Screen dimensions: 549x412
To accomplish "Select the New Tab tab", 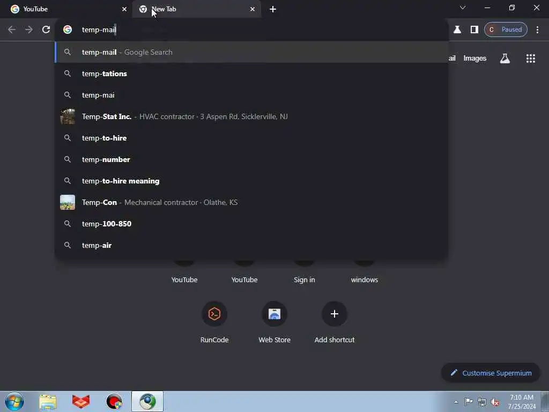I will [196, 9].
